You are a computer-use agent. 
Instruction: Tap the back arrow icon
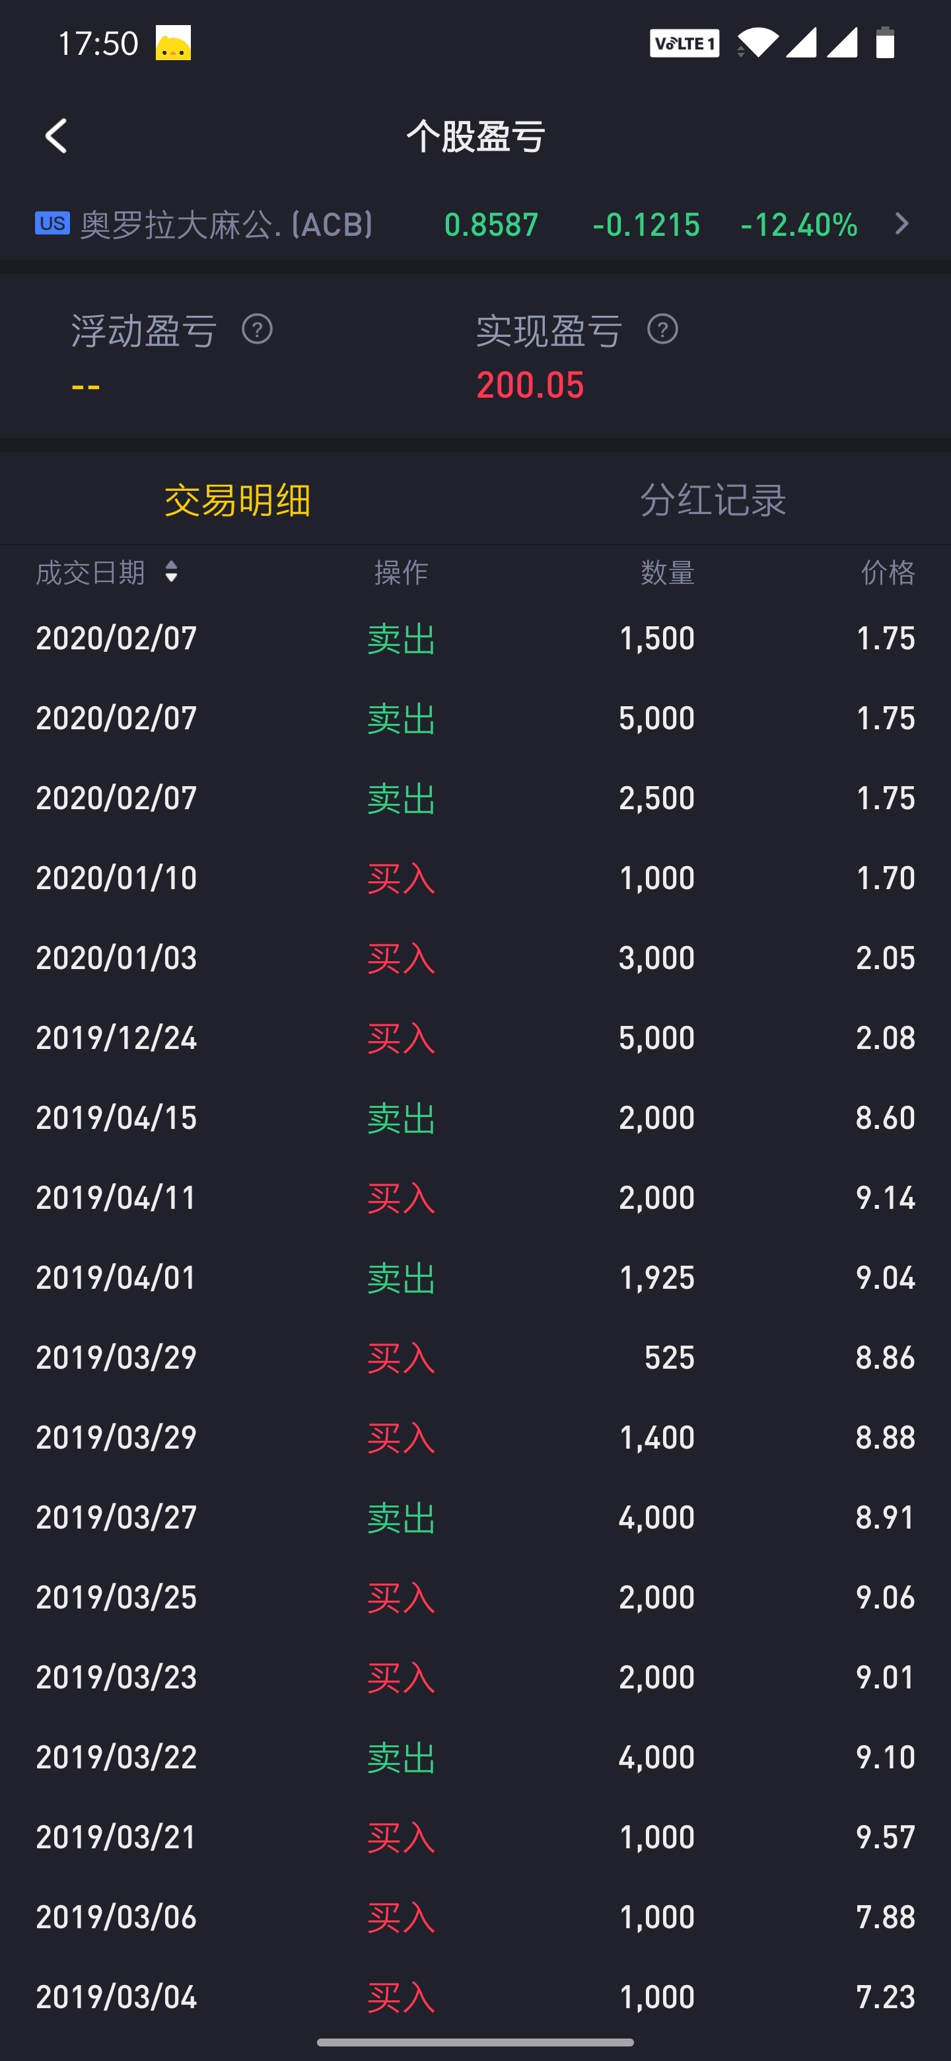[x=56, y=136]
